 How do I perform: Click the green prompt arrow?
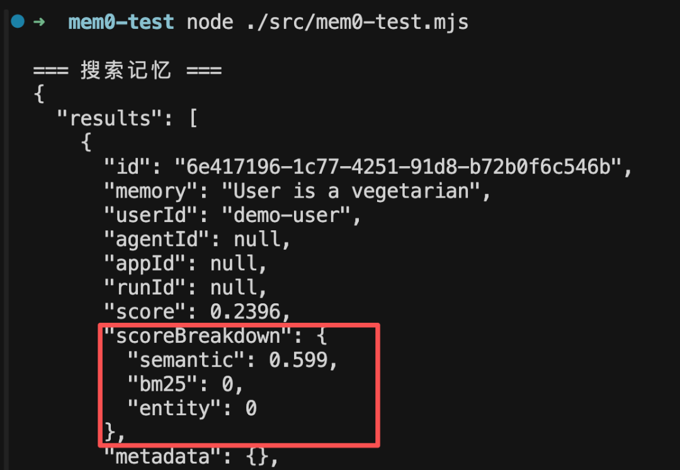click(39, 21)
